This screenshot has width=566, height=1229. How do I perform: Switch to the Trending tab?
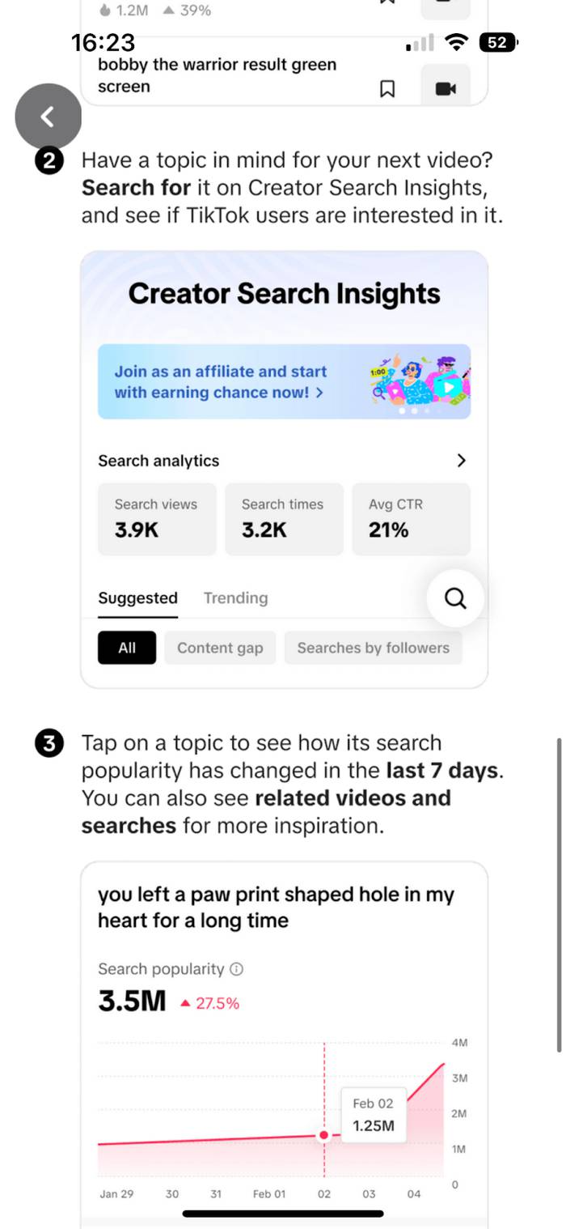point(235,598)
